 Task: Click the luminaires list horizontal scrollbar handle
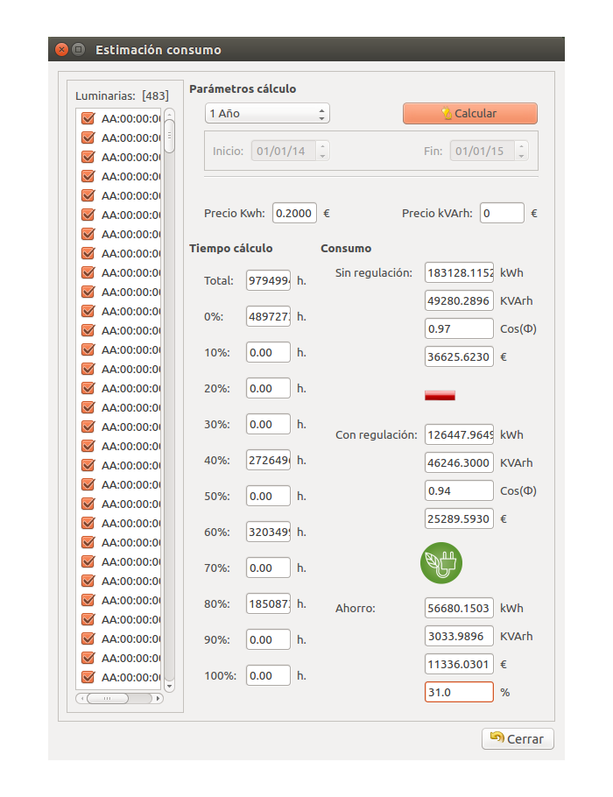click(x=107, y=698)
